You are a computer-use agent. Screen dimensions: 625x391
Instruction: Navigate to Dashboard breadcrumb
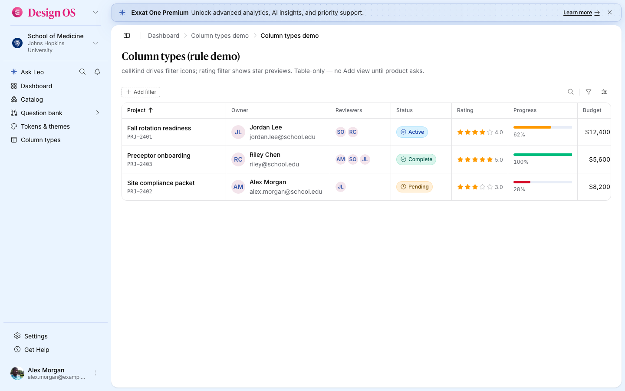[164, 36]
